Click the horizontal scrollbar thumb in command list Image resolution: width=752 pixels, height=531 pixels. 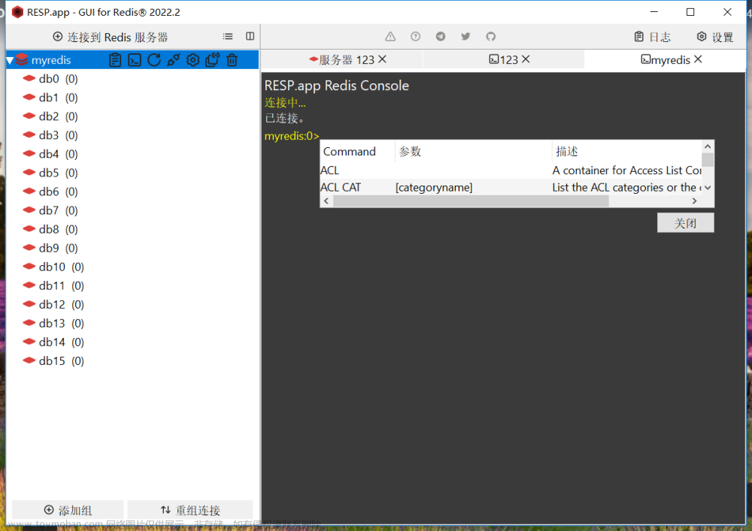coord(471,201)
